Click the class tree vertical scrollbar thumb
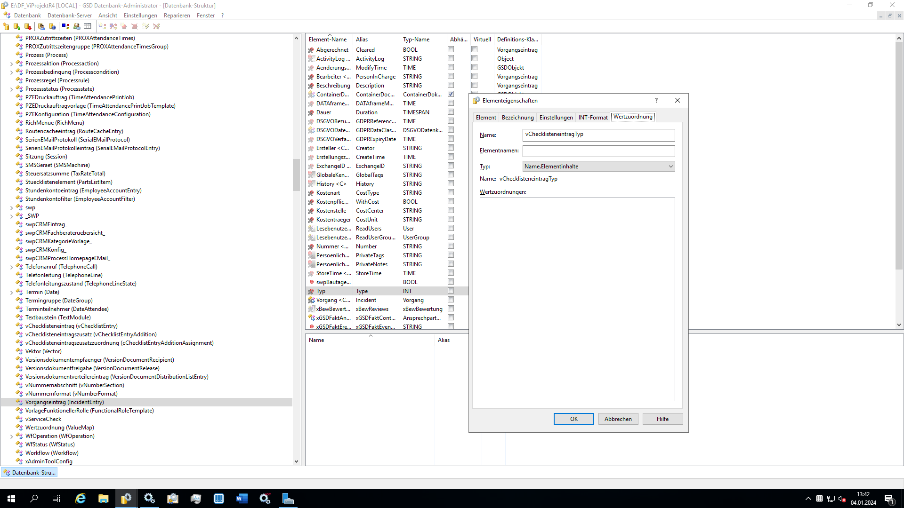The width and height of the screenshot is (904, 508). pyautogui.click(x=296, y=175)
